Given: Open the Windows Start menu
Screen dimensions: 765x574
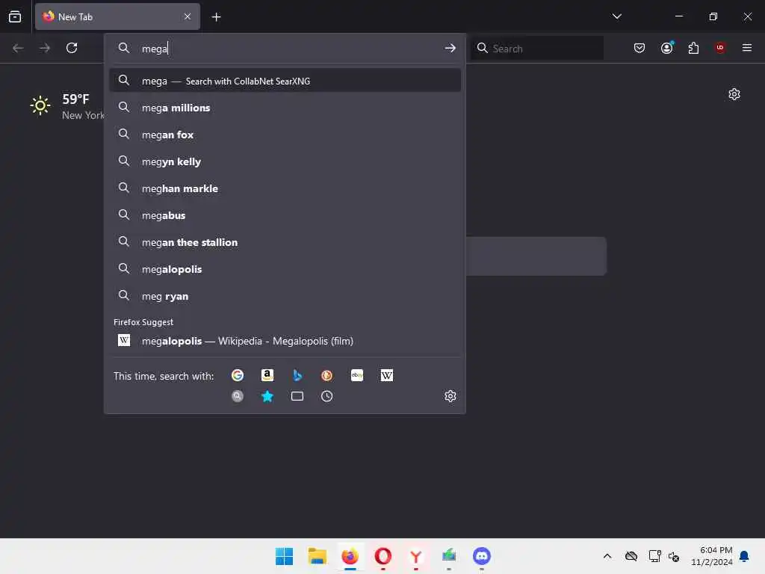Looking at the screenshot, I should click(x=285, y=556).
